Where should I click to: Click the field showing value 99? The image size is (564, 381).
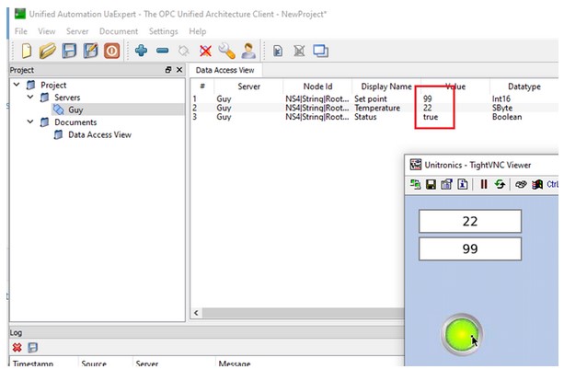tap(469, 248)
